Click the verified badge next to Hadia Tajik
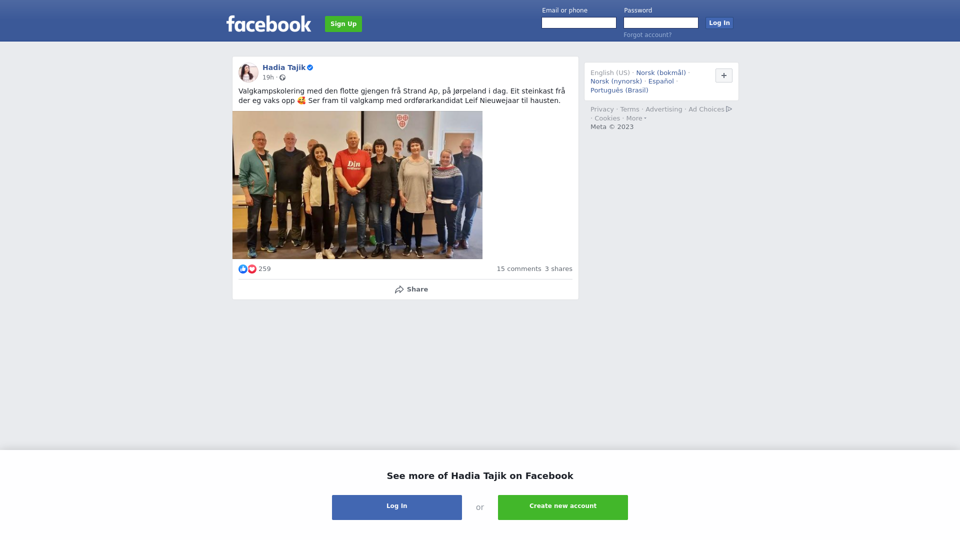This screenshot has height=540, width=960. point(310,67)
